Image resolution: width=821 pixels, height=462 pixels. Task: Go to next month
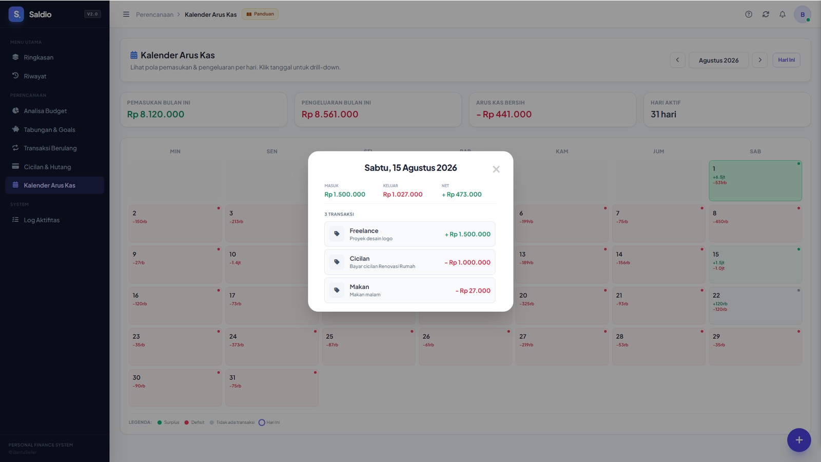(760, 60)
